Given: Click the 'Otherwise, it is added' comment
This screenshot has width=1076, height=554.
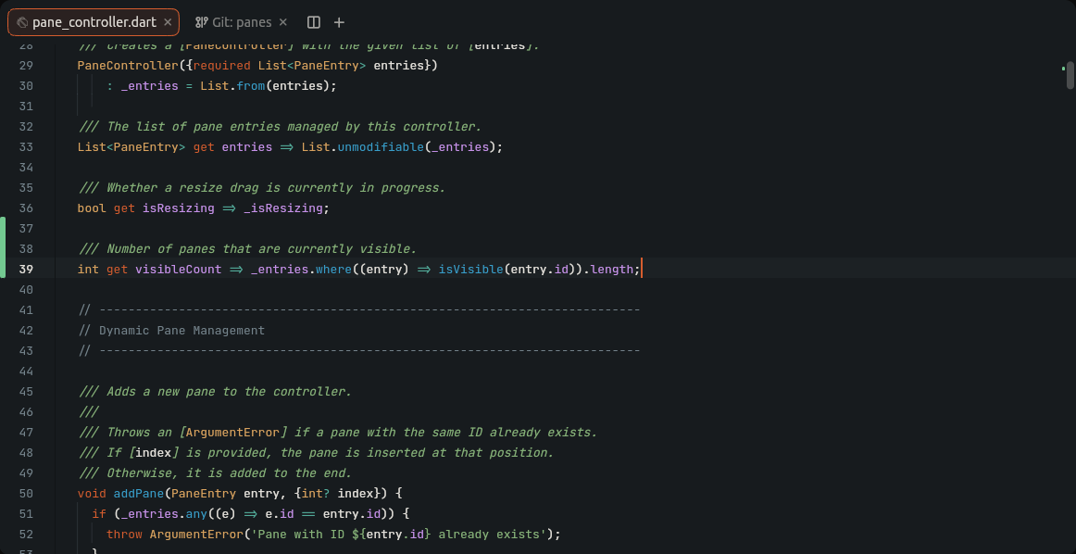Looking at the screenshot, I should pos(215,473).
